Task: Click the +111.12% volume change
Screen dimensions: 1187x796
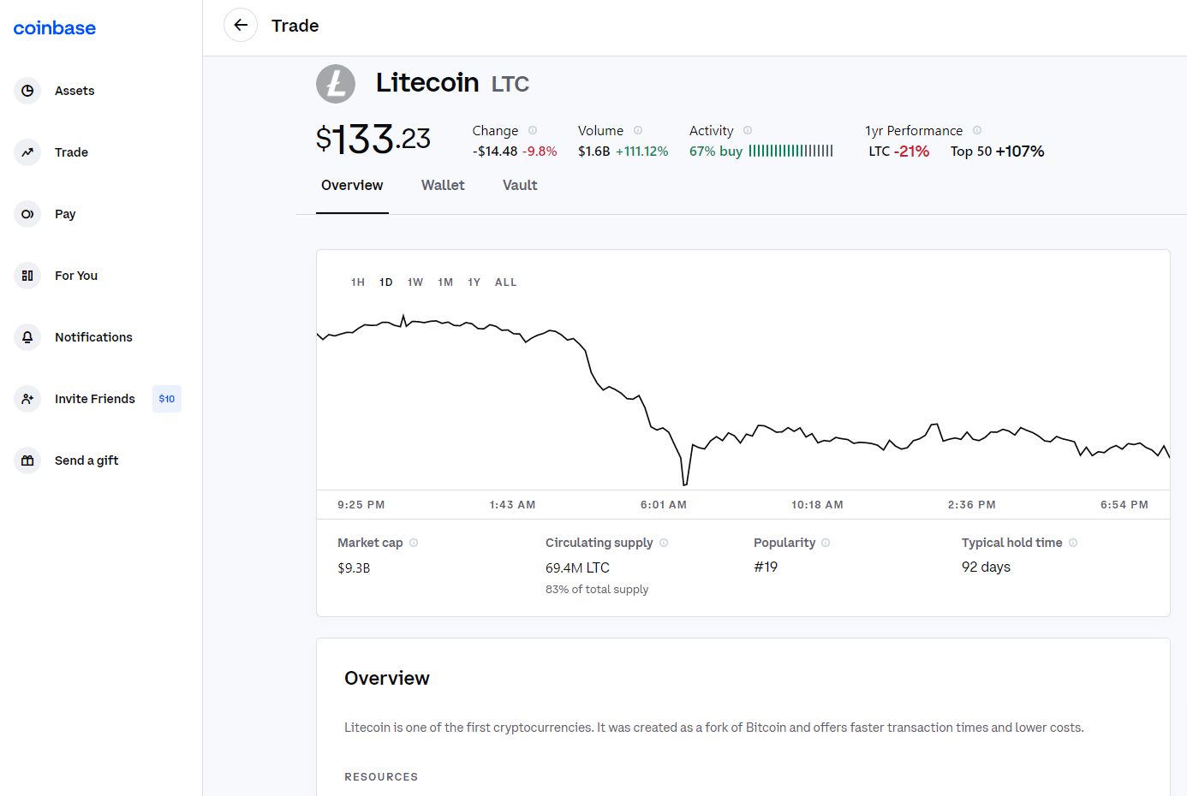Action: click(642, 151)
